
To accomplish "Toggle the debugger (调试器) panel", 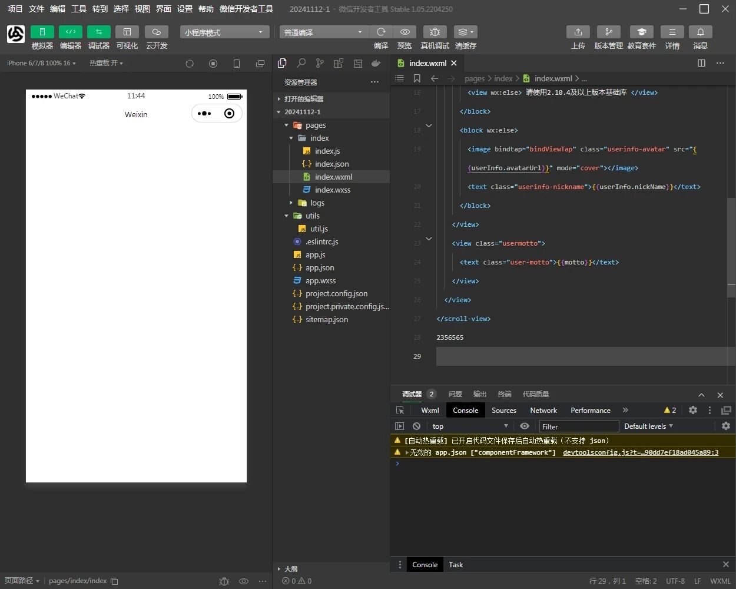I will click(98, 32).
